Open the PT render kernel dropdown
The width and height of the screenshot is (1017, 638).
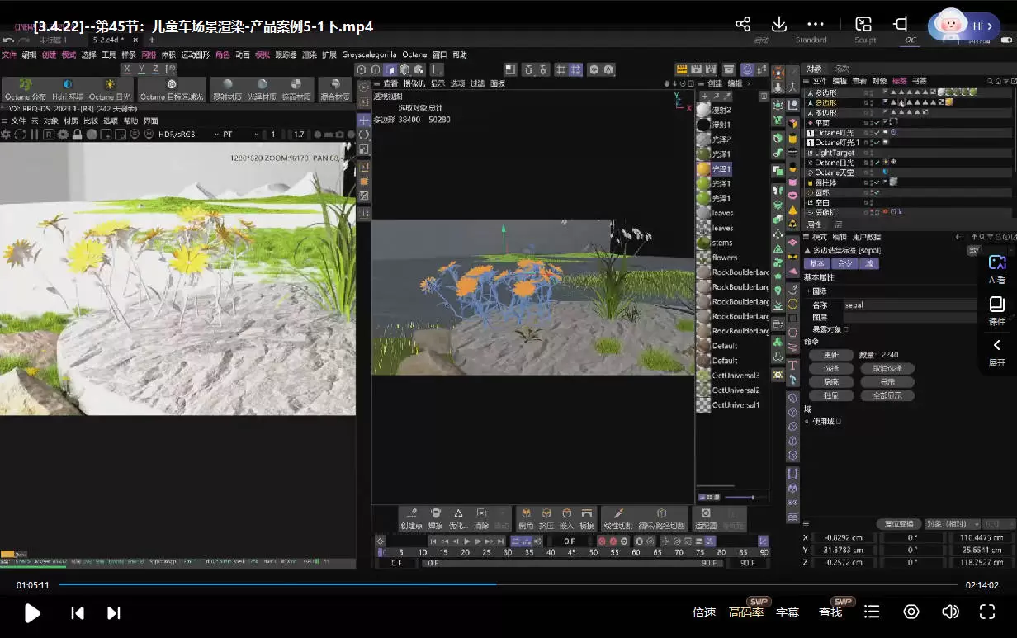[239, 135]
